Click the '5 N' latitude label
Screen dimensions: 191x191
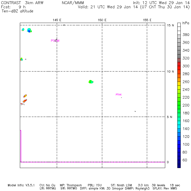tap(170, 117)
